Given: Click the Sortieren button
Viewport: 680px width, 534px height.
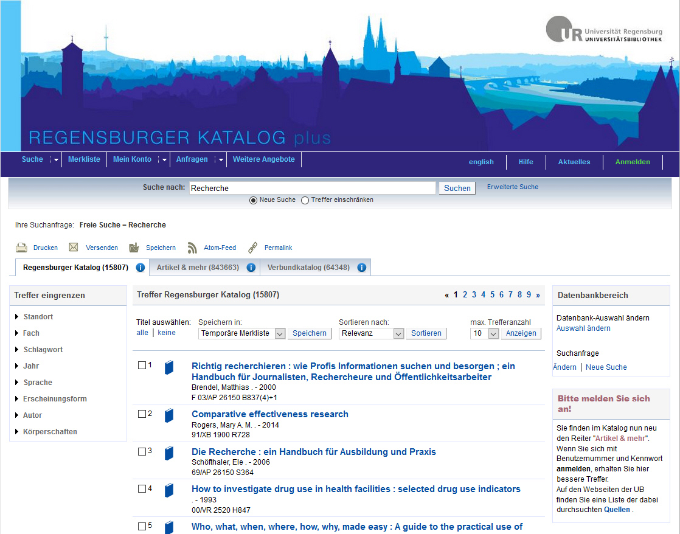Looking at the screenshot, I should [426, 333].
